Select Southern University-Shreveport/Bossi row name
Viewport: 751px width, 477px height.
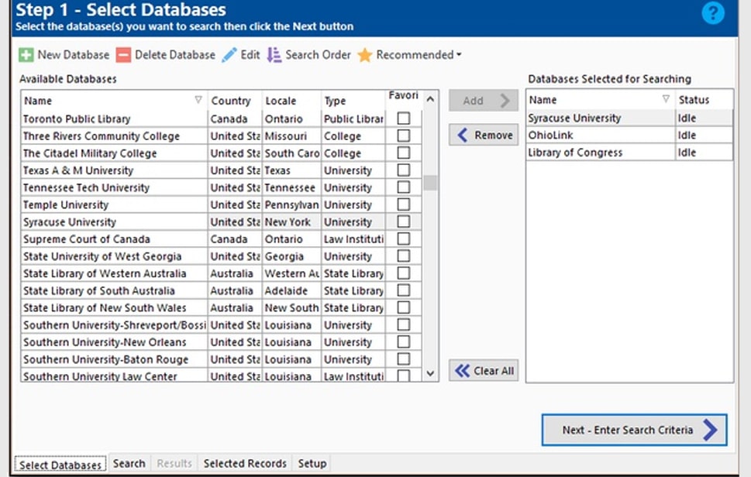click(x=115, y=325)
